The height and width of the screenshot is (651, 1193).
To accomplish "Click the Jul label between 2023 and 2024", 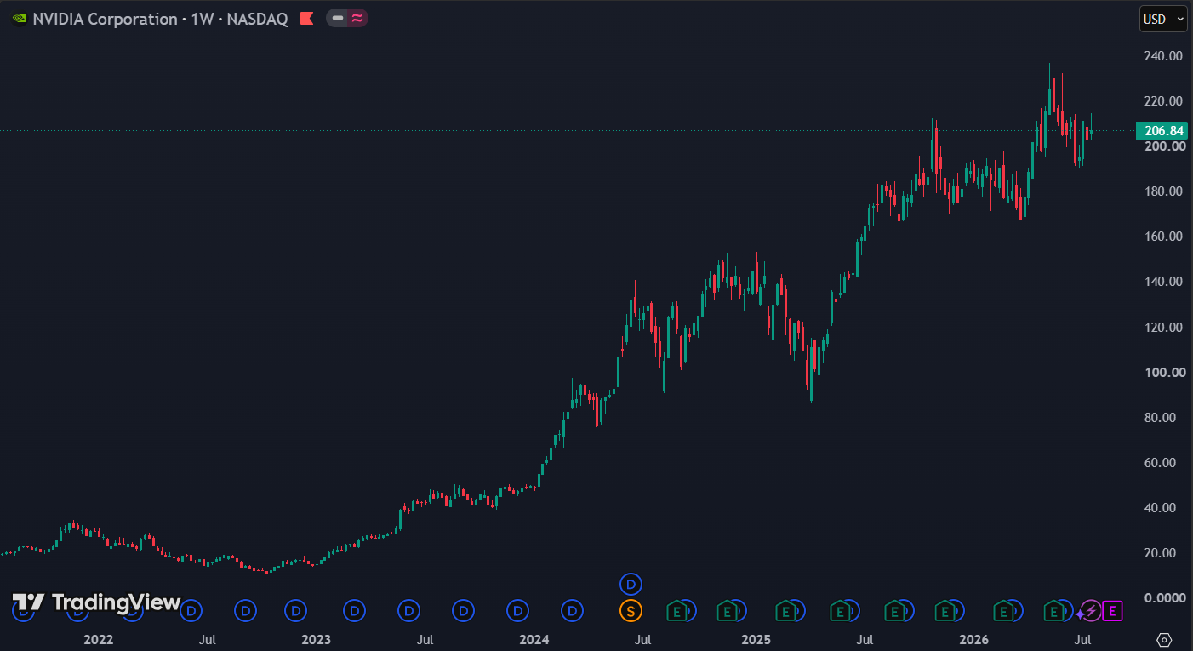I will tap(425, 639).
